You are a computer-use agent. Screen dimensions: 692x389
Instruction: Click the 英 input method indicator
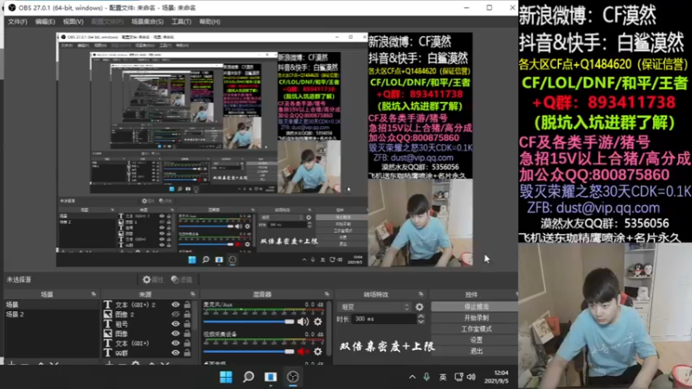click(x=443, y=377)
